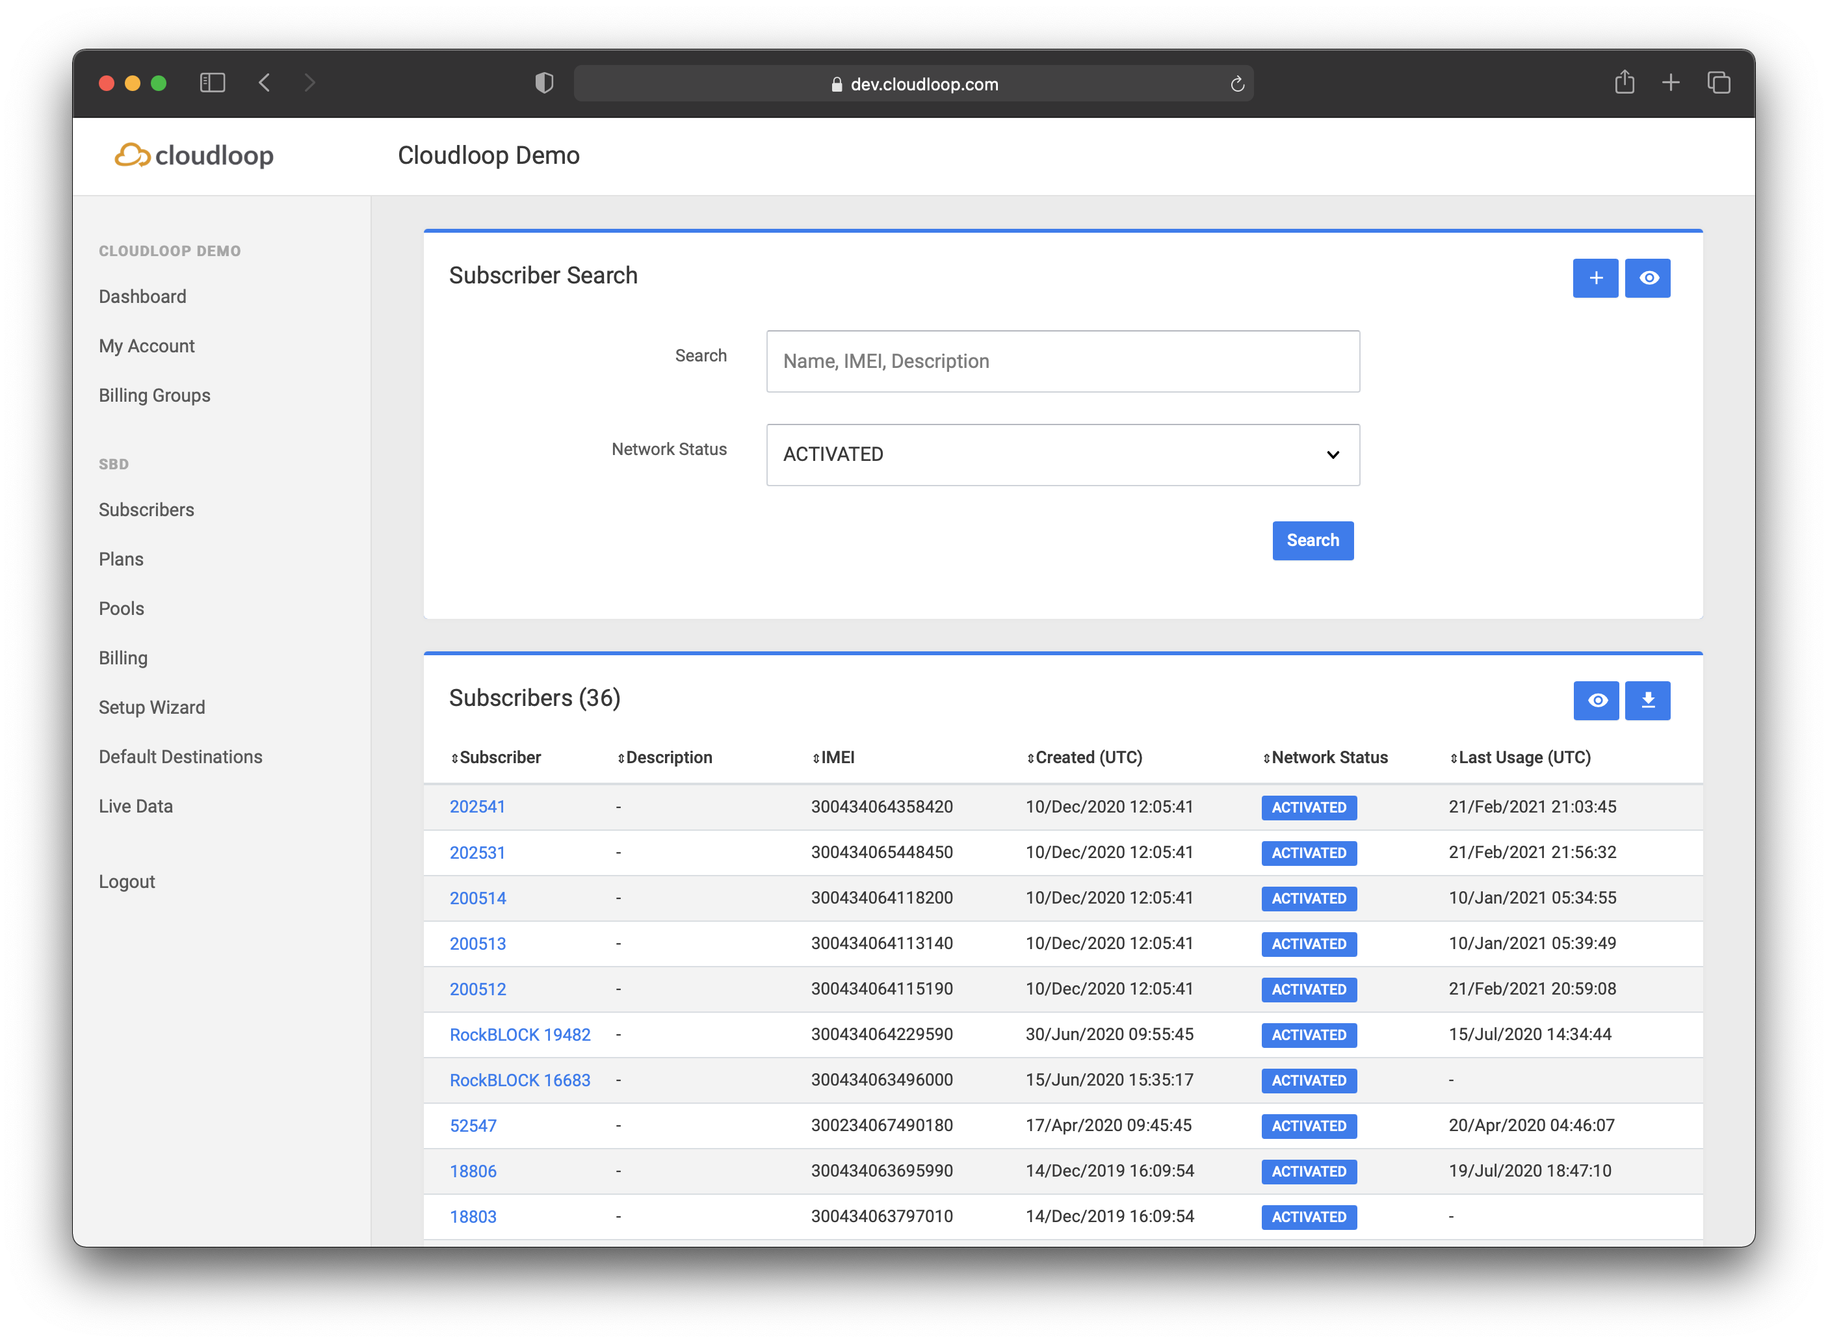This screenshot has width=1828, height=1343.
Task: Open Live Data in the sidebar
Action: (x=136, y=807)
